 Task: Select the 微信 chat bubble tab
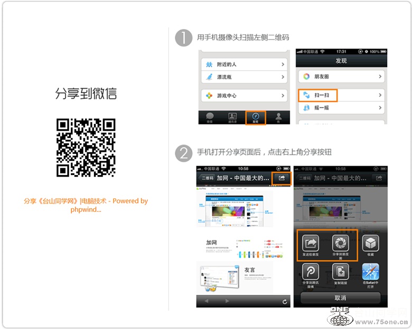point(210,118)
